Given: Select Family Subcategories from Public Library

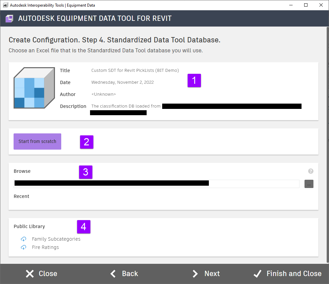Looking at the screenshot, I should (x=56, y=239).
